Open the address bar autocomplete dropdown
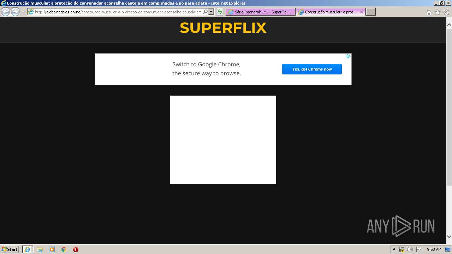Image resolution: width=452 pixels, height=254 pixels. [x=211, y=12]
